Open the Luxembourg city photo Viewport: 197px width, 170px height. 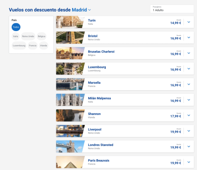(70, 69)
